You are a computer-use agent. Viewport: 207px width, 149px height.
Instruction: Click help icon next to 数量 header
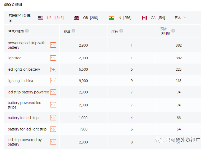[x=73, y=31]
